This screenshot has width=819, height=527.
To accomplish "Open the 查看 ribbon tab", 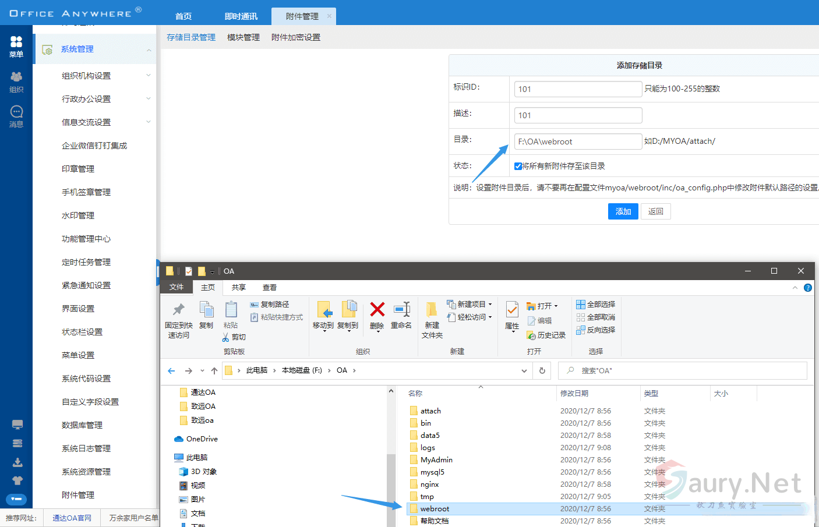I will coord(269,288).
